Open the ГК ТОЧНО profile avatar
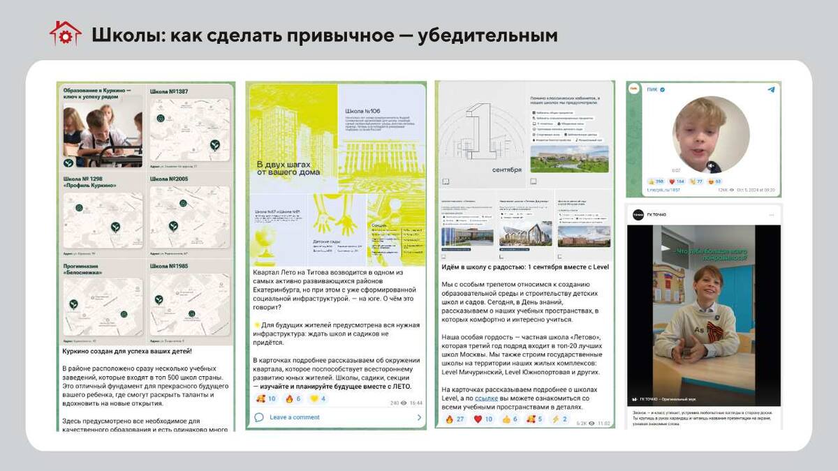The image size is (838, 471). (638, 214)
